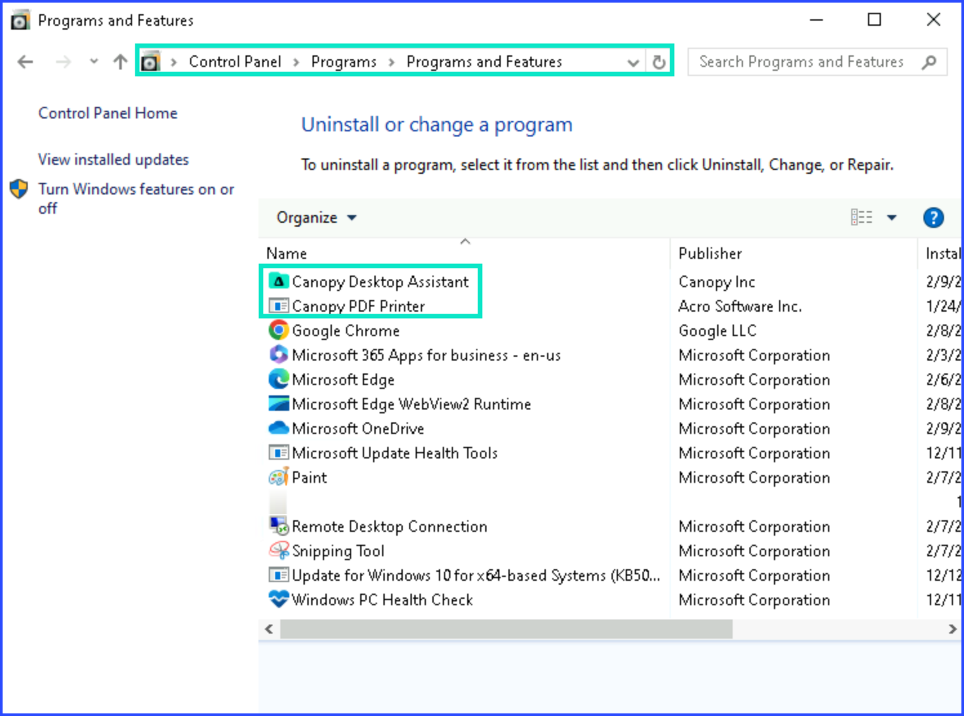Image resolution: width=964 pixels, height=716 pixels.
Task: Click the scroll right arrow
Action: coord(952,629)
